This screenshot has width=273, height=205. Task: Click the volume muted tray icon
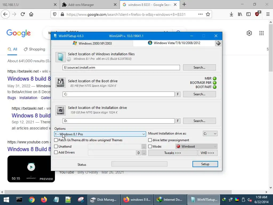click(249, 200)
